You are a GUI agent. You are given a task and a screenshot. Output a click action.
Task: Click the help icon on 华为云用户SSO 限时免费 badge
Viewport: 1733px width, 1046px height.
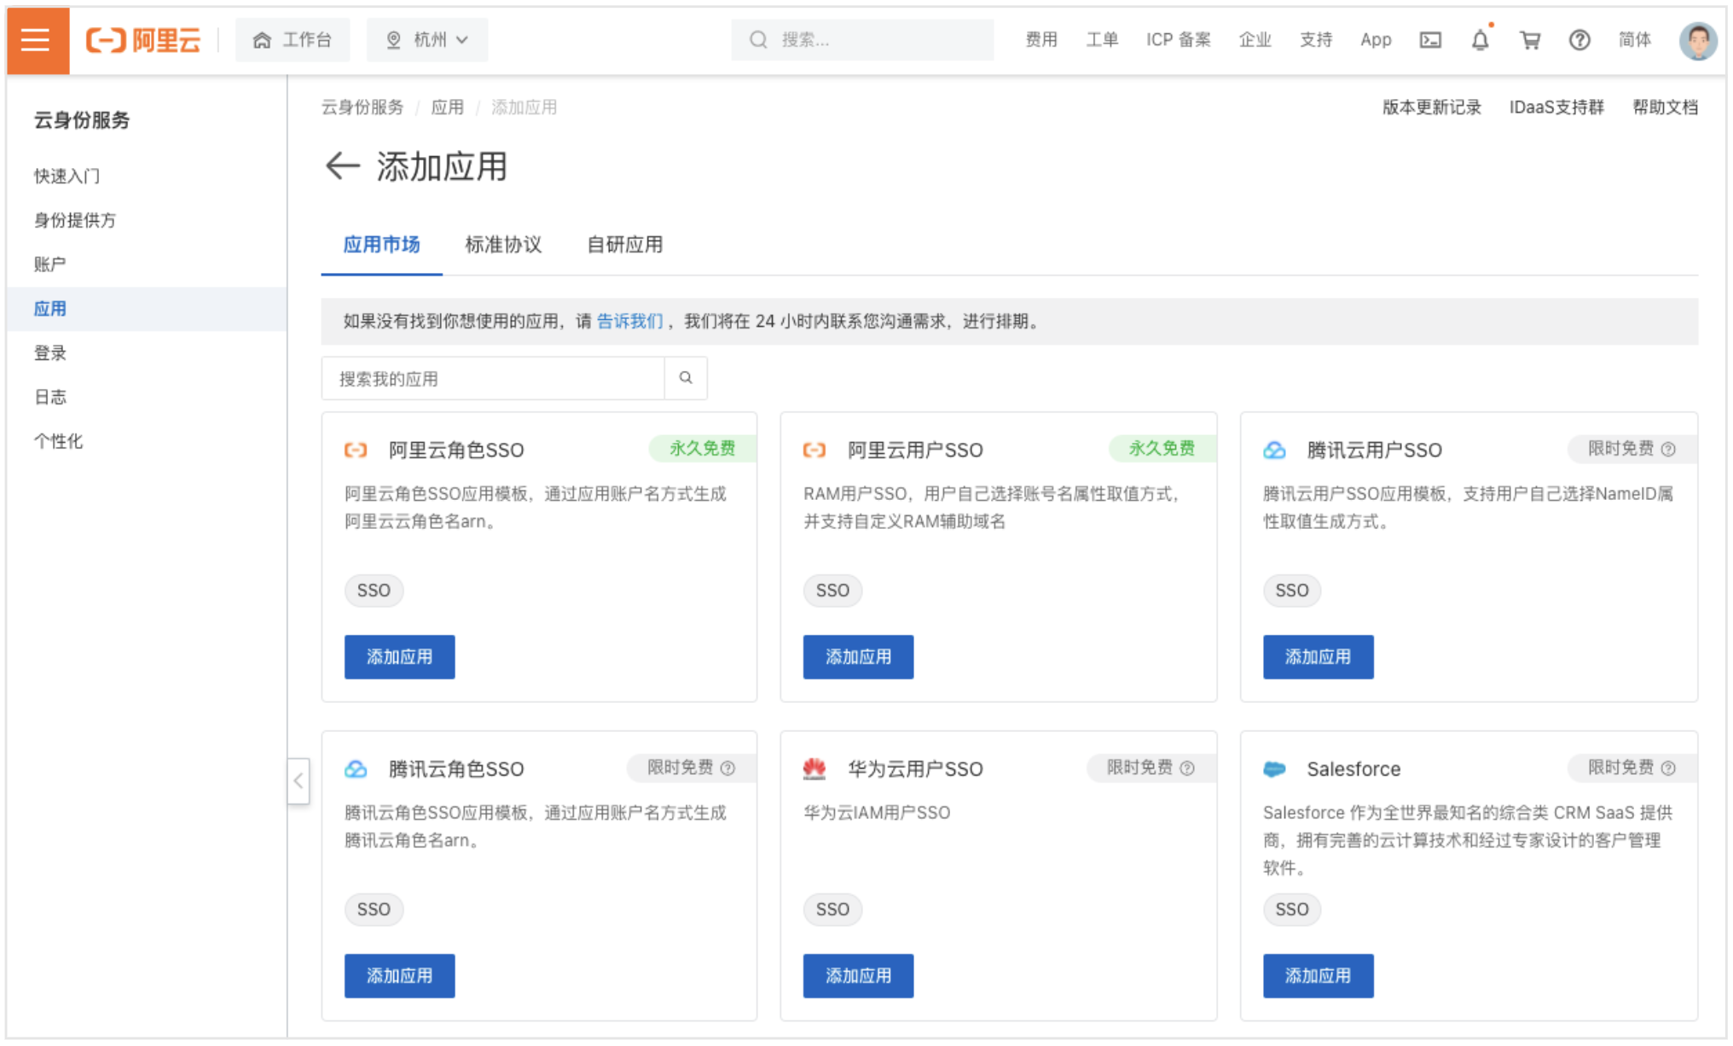click(x=1187, y=768)
